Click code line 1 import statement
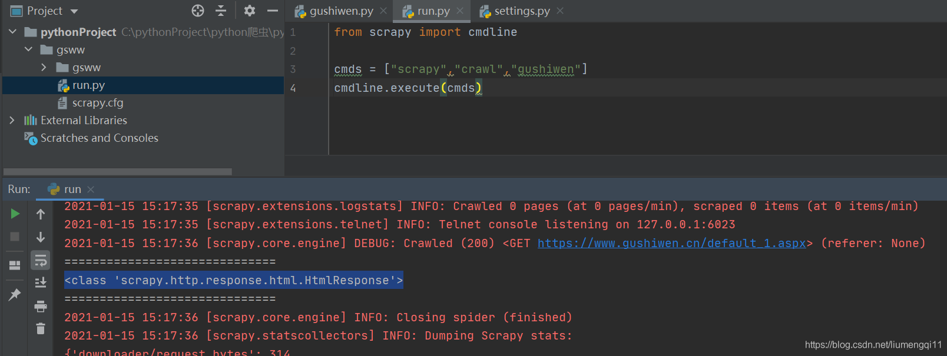The width and height of the screenshot is (947, 356). 425,32
